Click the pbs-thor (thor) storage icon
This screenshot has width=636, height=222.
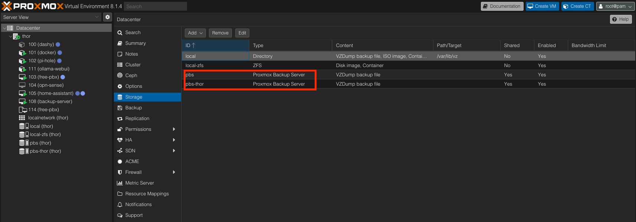24,151
